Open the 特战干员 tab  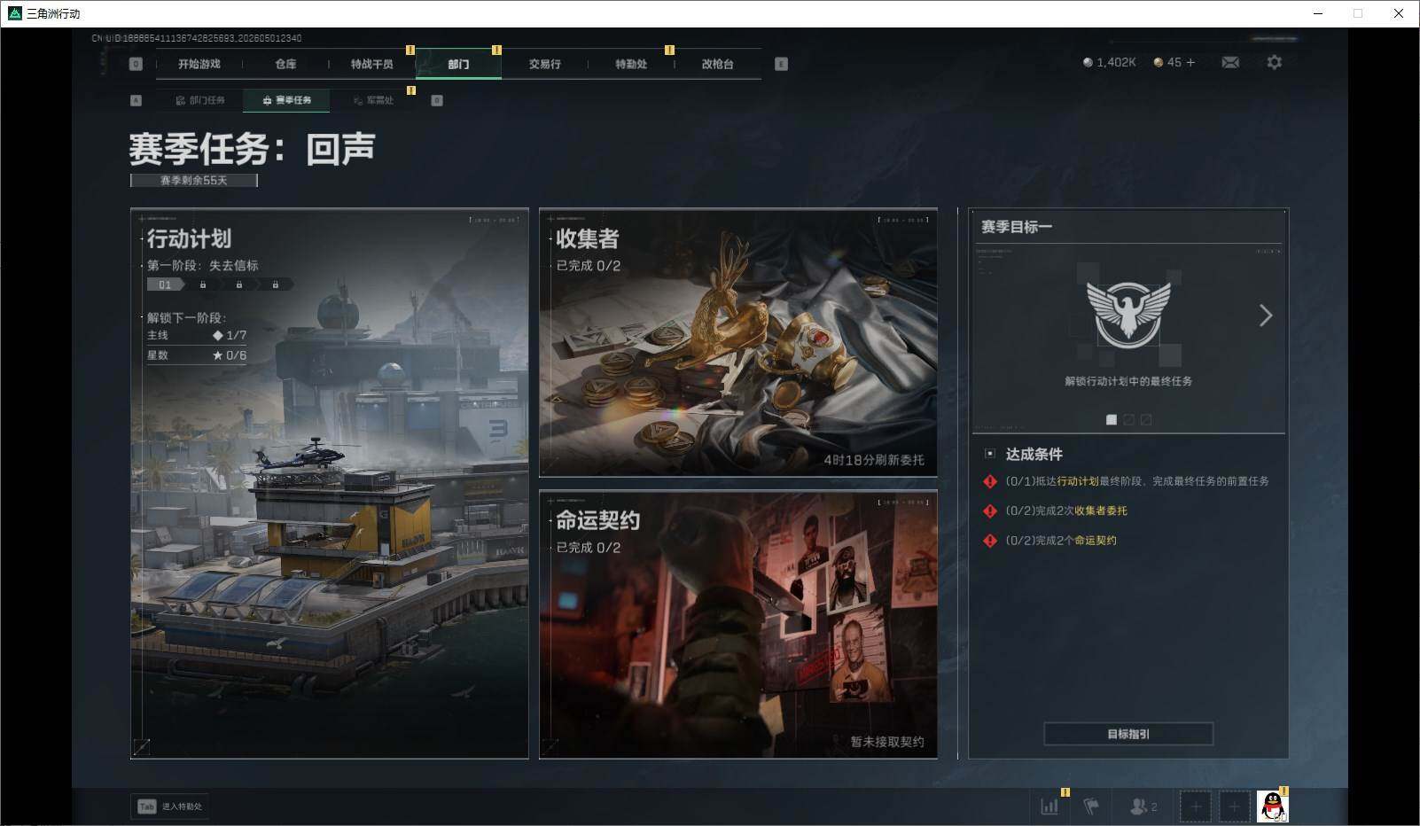click(x=371, y=64)
